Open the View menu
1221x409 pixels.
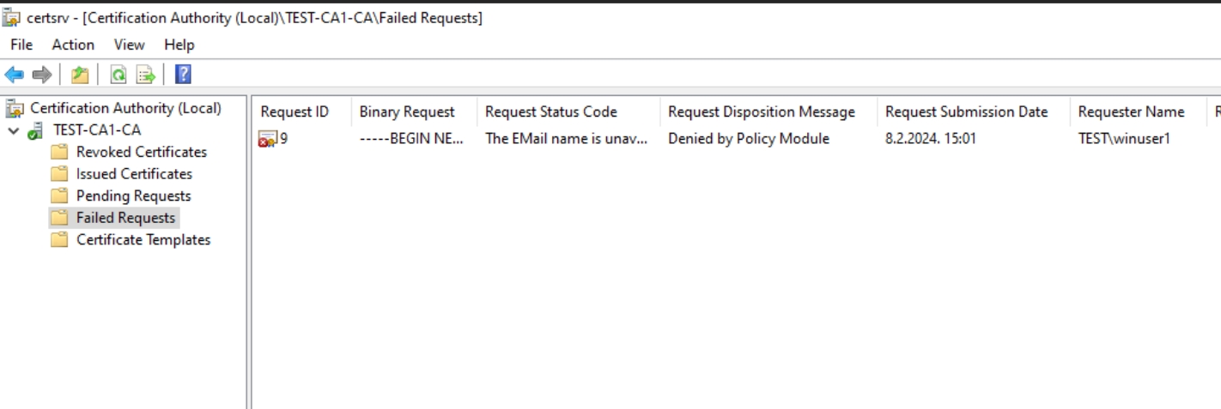(130, 45)
